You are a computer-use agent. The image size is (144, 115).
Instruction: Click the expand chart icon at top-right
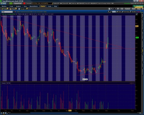coord(137,14)
